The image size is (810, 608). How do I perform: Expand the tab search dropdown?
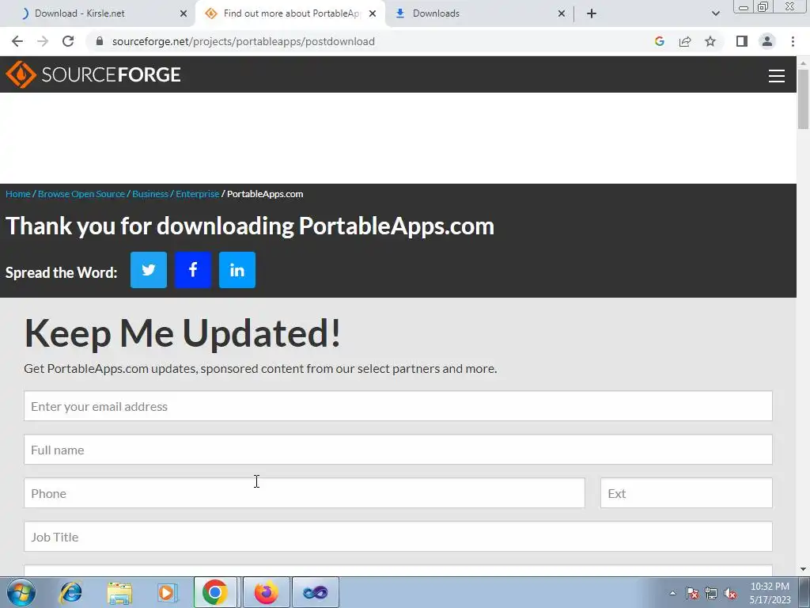pyautogui.click(x=715, y=13)
